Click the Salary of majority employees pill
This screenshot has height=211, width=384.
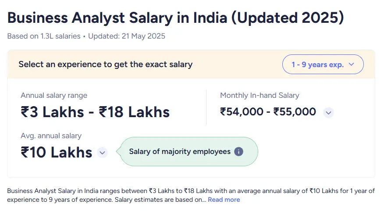(187, 151)
